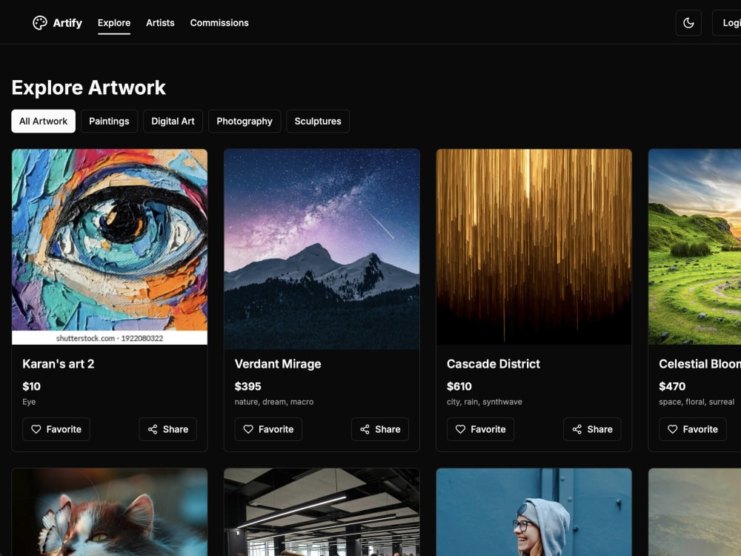Open the Explore nav tab
Viewport: 741px width, 556px height.
114,23
